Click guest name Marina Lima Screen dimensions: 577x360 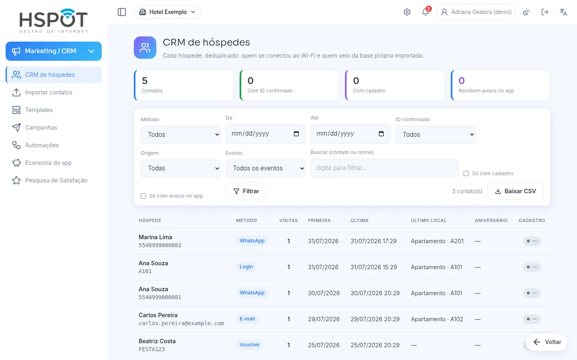pyautogui.click(x=155, y=237)
